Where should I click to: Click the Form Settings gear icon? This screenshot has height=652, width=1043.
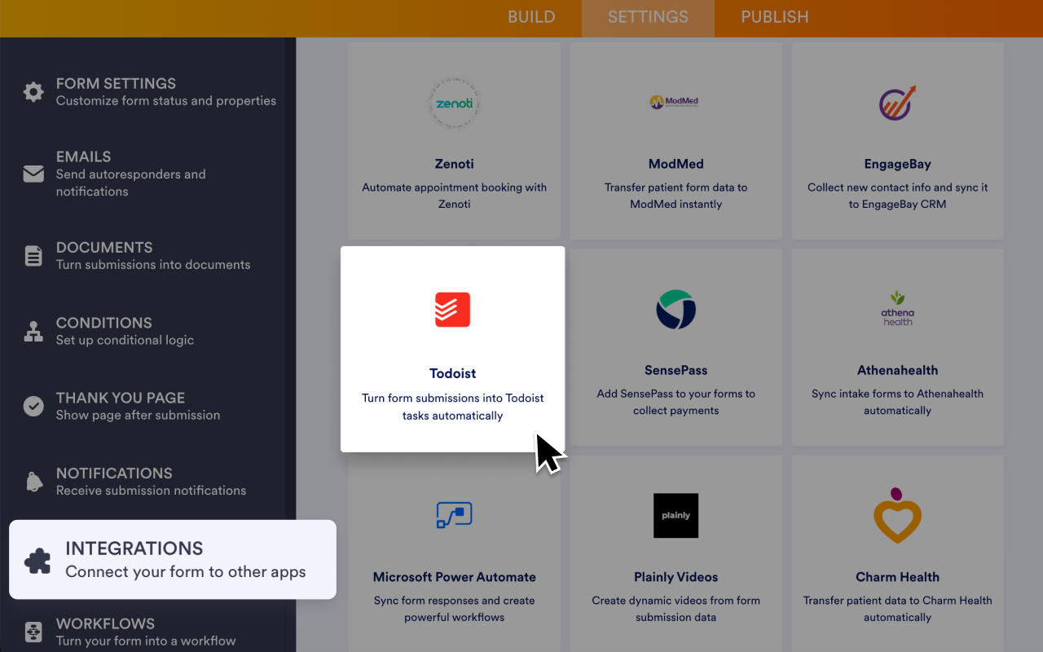coord(33,91)
